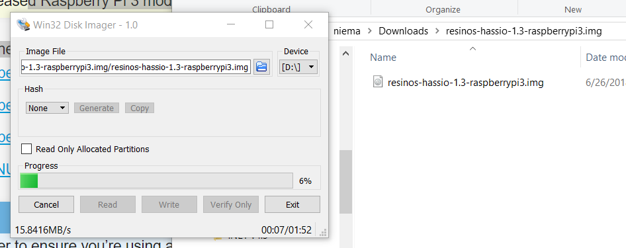Go to Downloads in the breadcrumb path

pyautogui.click(x=403, y=31)
